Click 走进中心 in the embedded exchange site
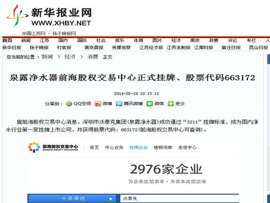Screen dimensions: 270x203 (x=187, y=148)
